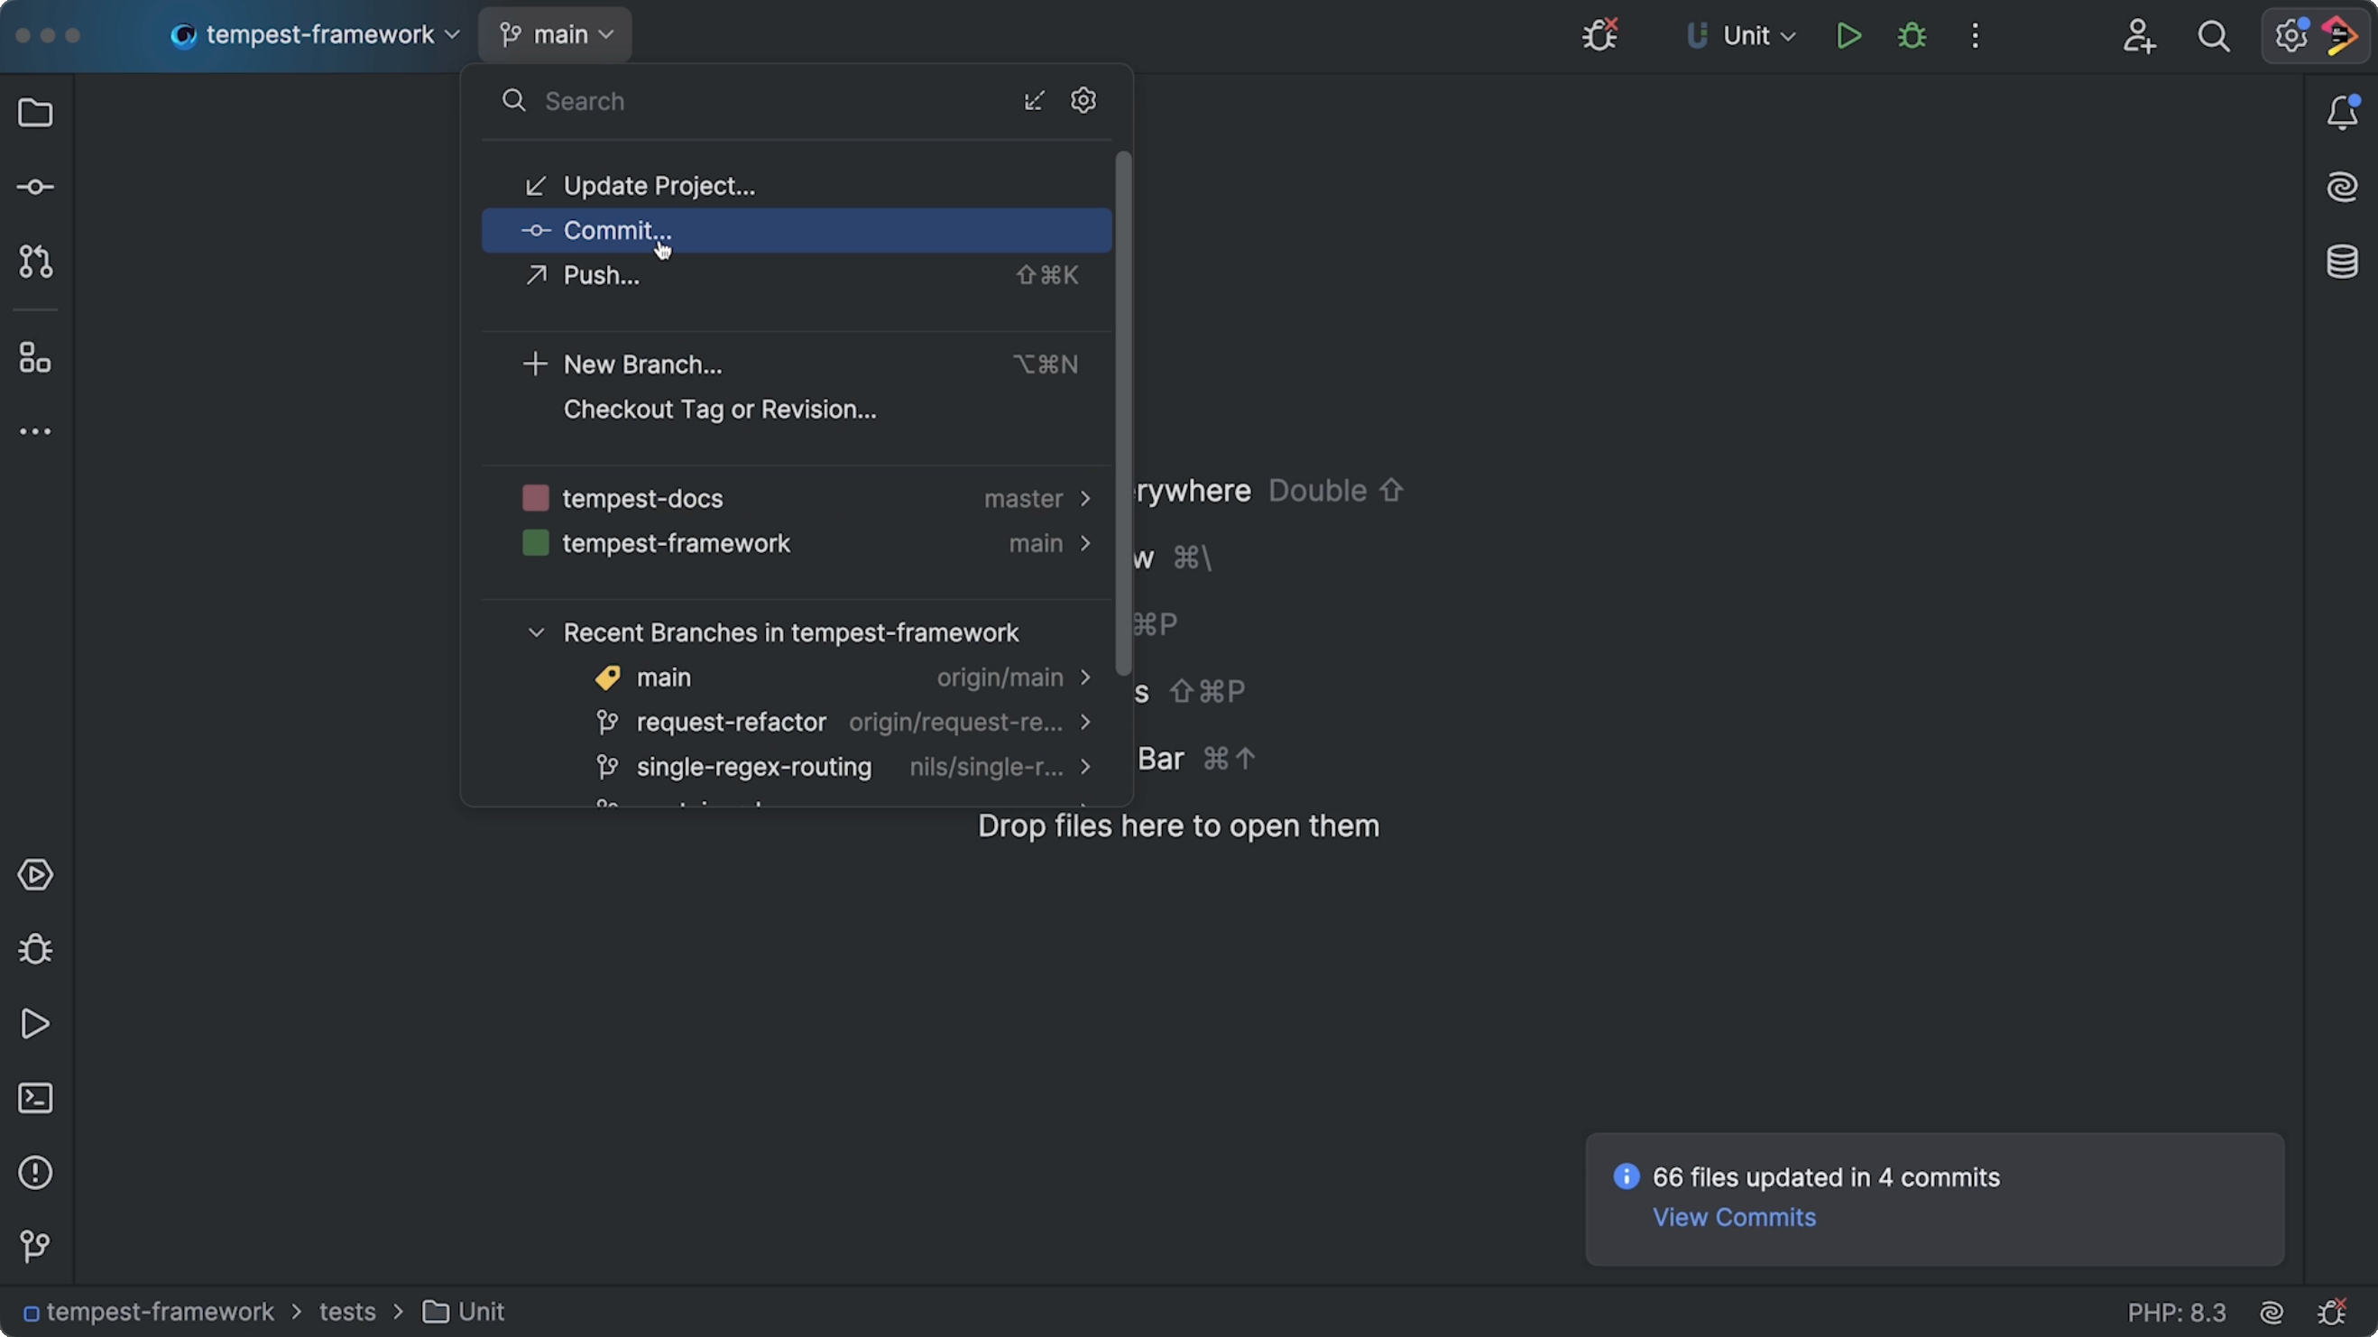
Task: Click the pink tempest-docs color swatch
Action: 536,499
